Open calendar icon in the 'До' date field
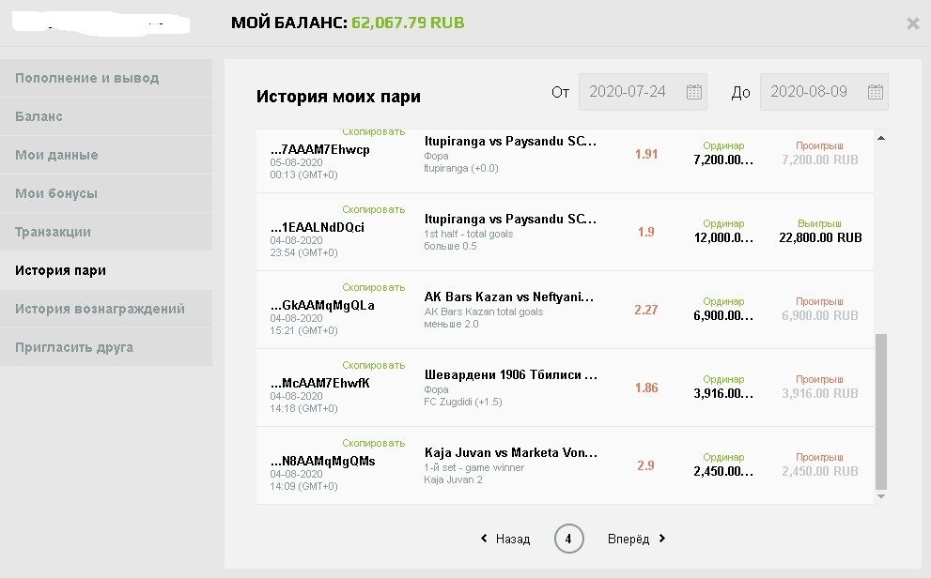 point(875,92)
